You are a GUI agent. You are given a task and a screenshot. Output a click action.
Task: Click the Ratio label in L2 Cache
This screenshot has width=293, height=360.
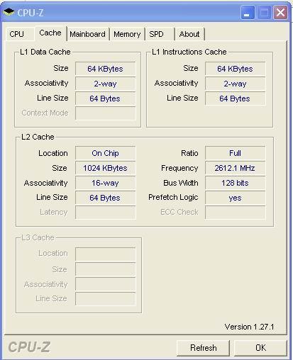point(189,153)
